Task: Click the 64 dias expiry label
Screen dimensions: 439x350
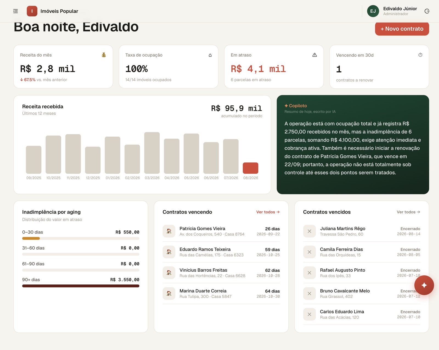Action: pyautogui.click(x=272, y=291)
